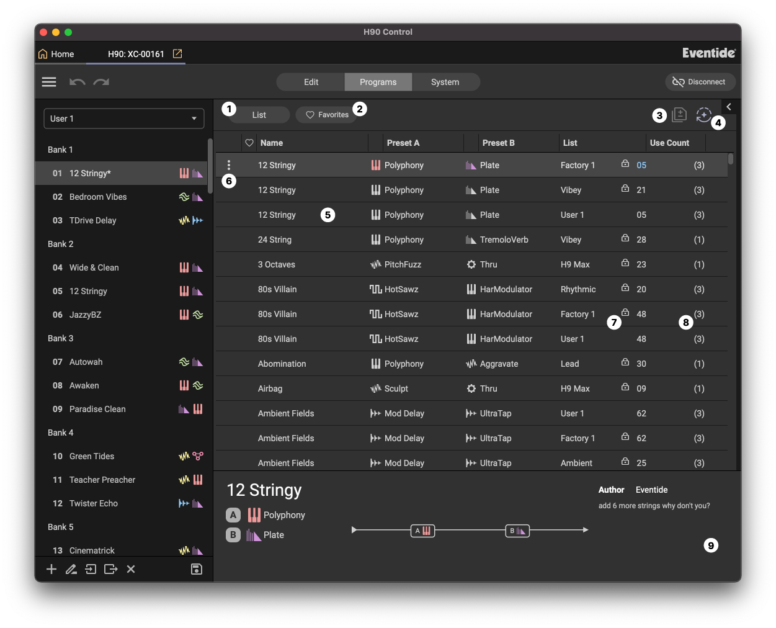
Task: Toggle the Favorites filter
Action: click(x=327, y=115)
